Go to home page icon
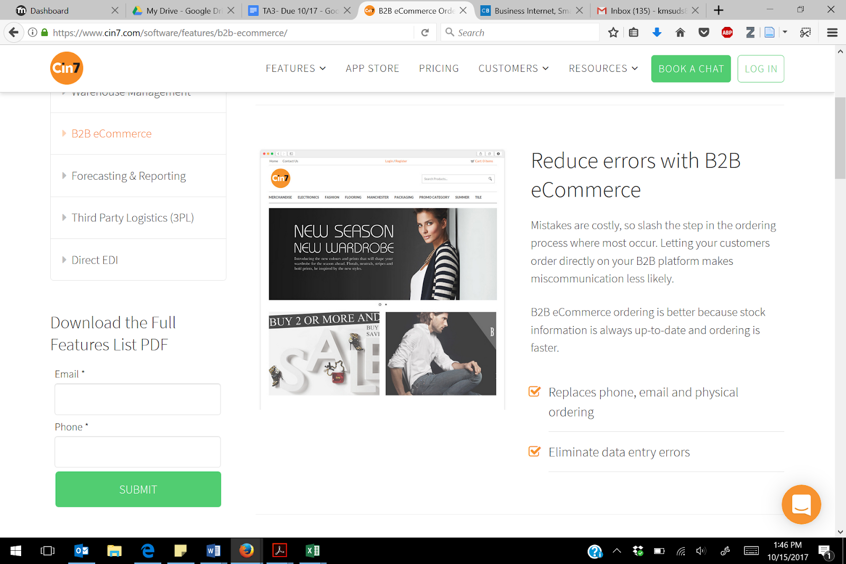 click(x=681, y=33)
